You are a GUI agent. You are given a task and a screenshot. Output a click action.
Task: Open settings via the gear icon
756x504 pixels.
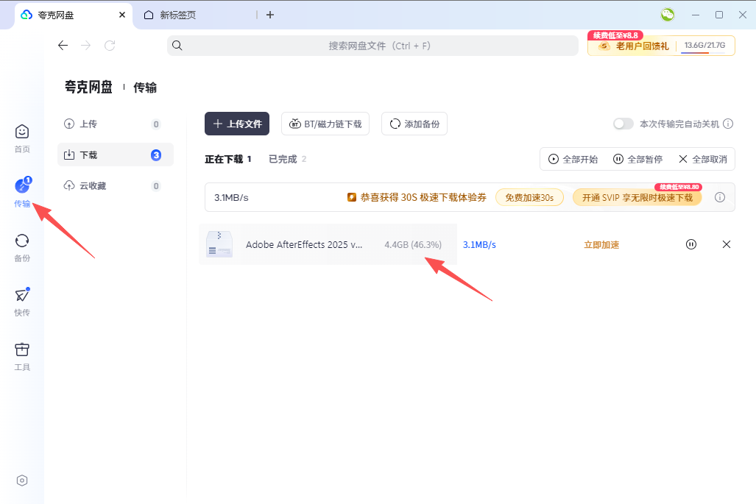click(21, 480)
